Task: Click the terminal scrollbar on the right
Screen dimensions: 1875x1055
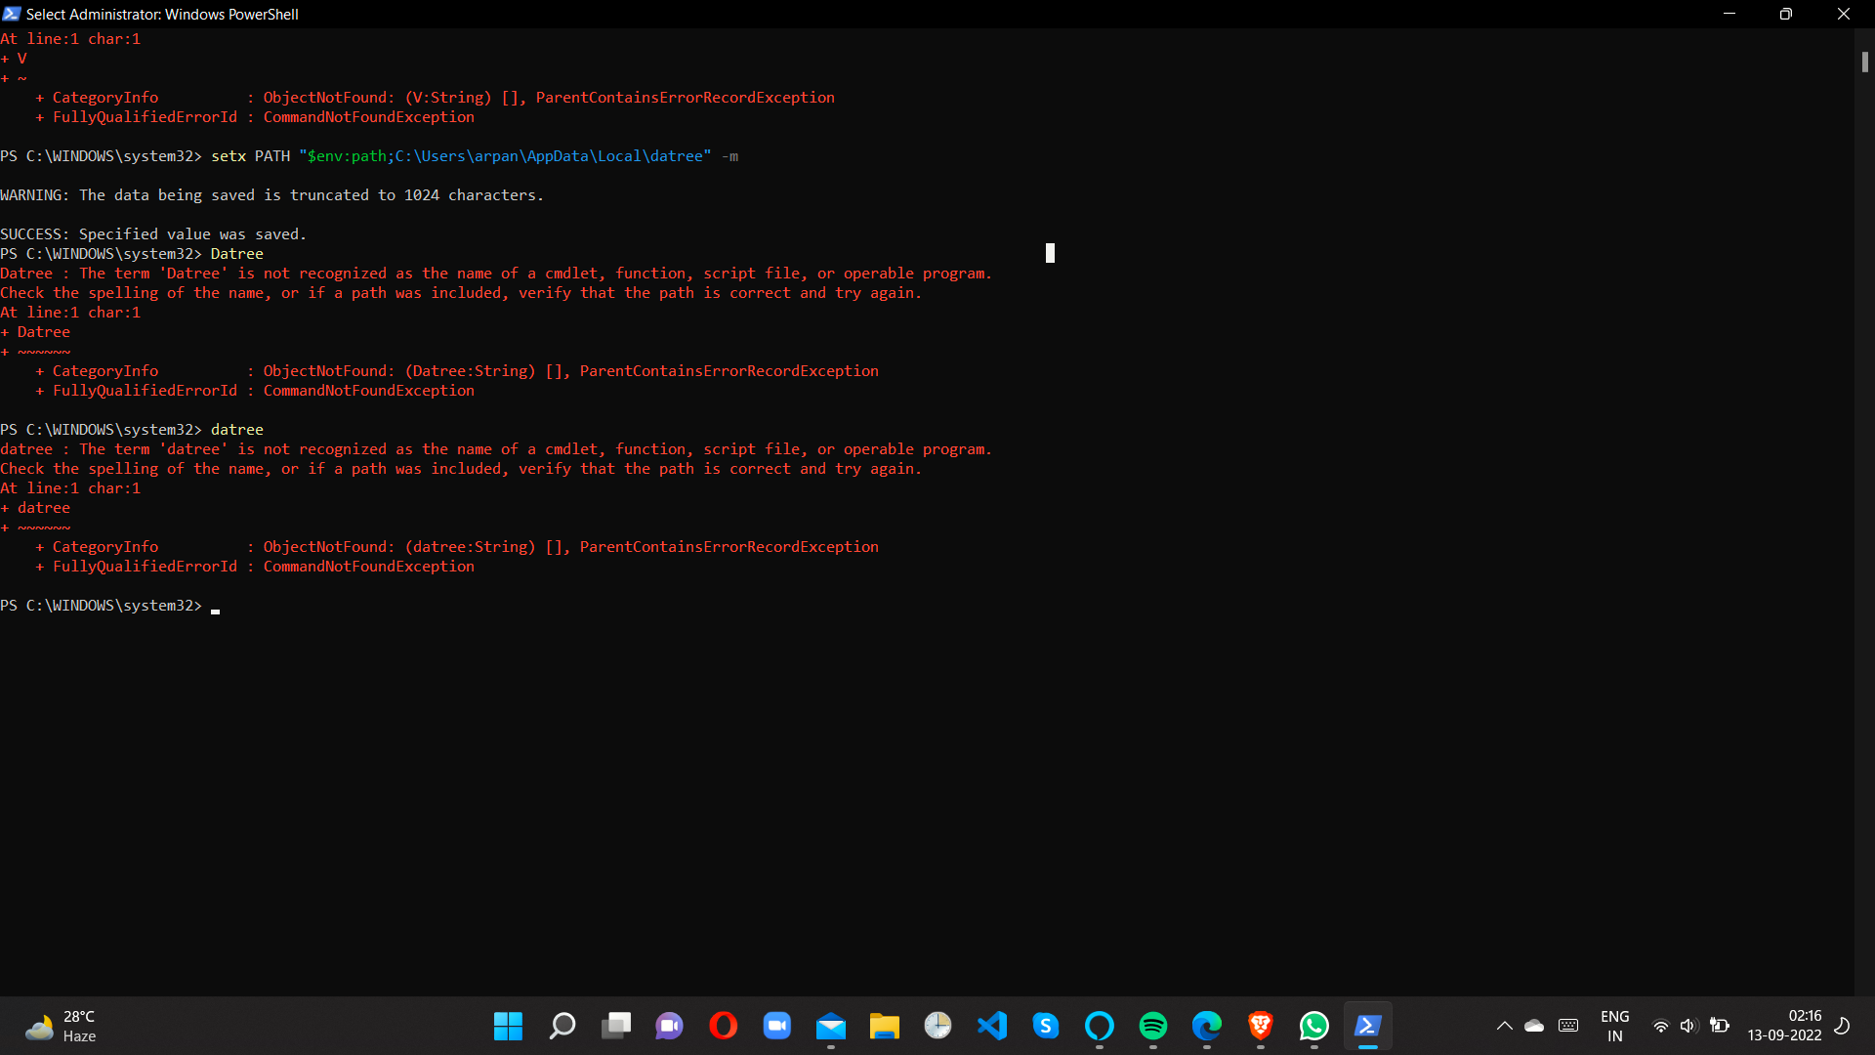Action: (1865, 62)
